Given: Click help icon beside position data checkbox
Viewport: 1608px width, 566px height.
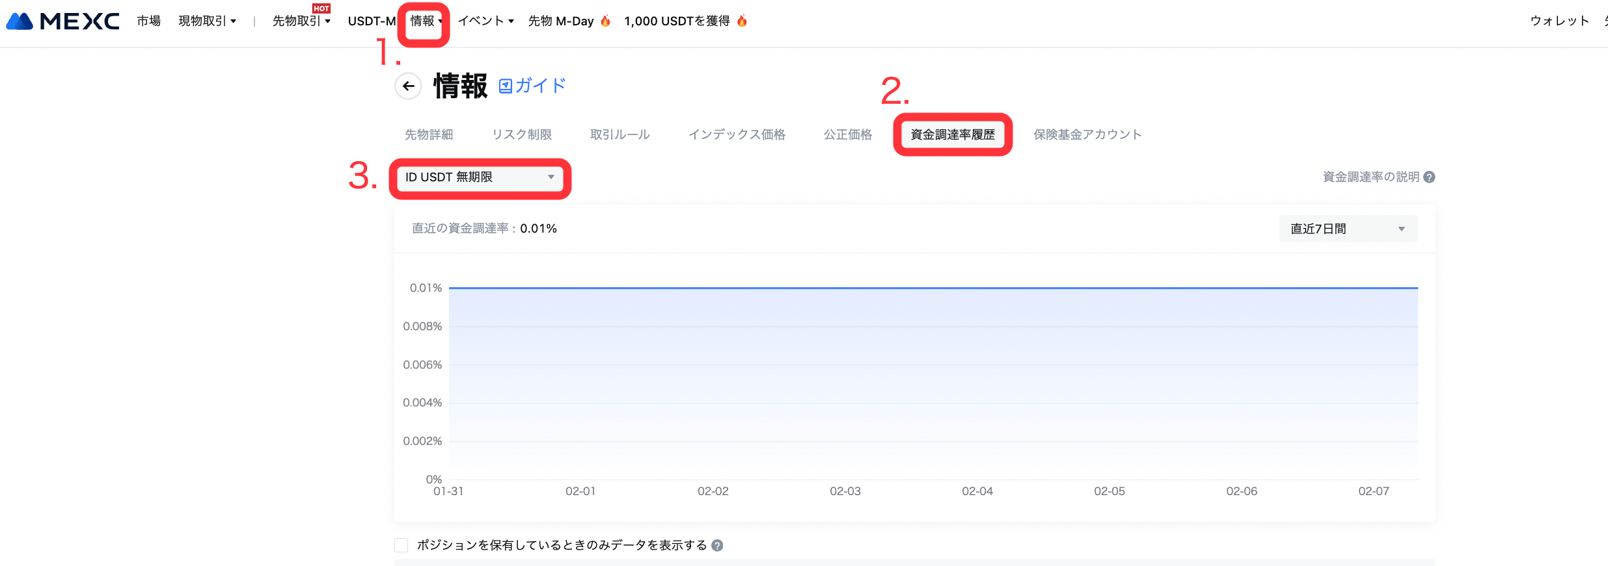Looking at the screenshot, I should click(717, 545).
